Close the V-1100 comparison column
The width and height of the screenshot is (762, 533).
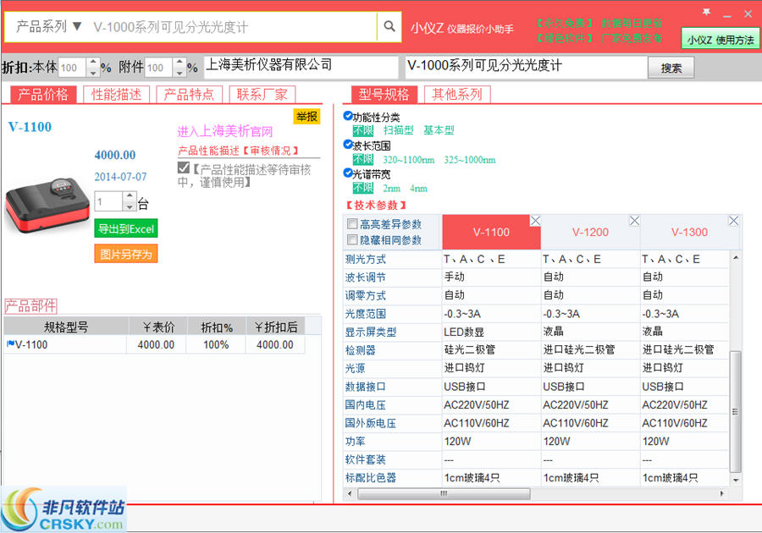pos(535,221)
